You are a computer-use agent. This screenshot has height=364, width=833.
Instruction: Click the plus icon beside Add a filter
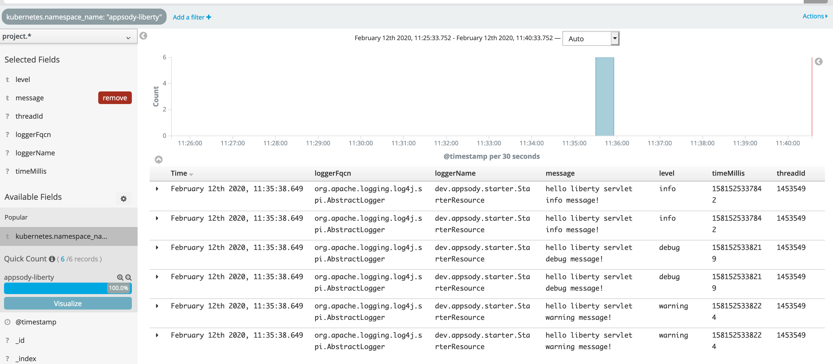pyautogui.click(x=209, y=17)
